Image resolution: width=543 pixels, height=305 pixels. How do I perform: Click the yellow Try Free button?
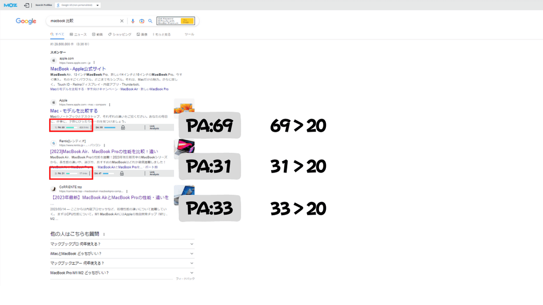pos(187,21)
